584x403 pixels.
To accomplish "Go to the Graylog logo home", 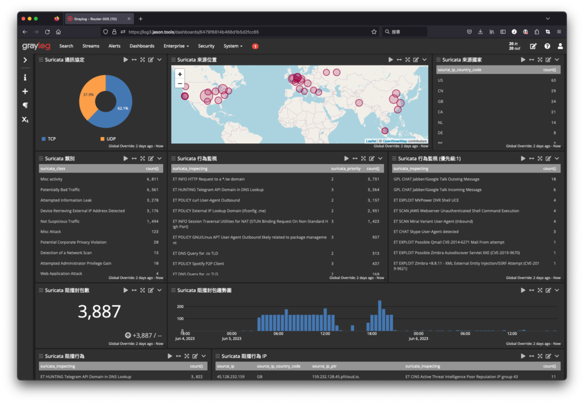I will 36,46.
